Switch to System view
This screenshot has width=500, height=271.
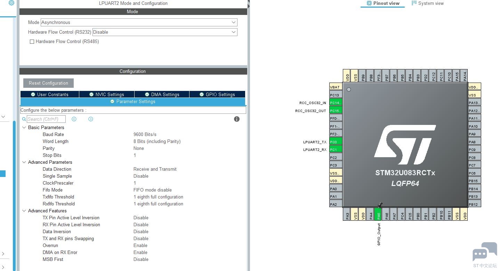pos(428,3)
